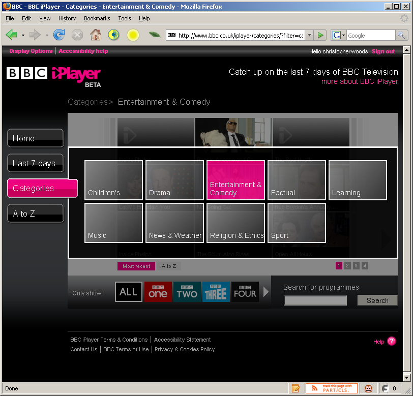Click the Sign out link
This screenshot has width=413, height=396.
click(383, 51)
